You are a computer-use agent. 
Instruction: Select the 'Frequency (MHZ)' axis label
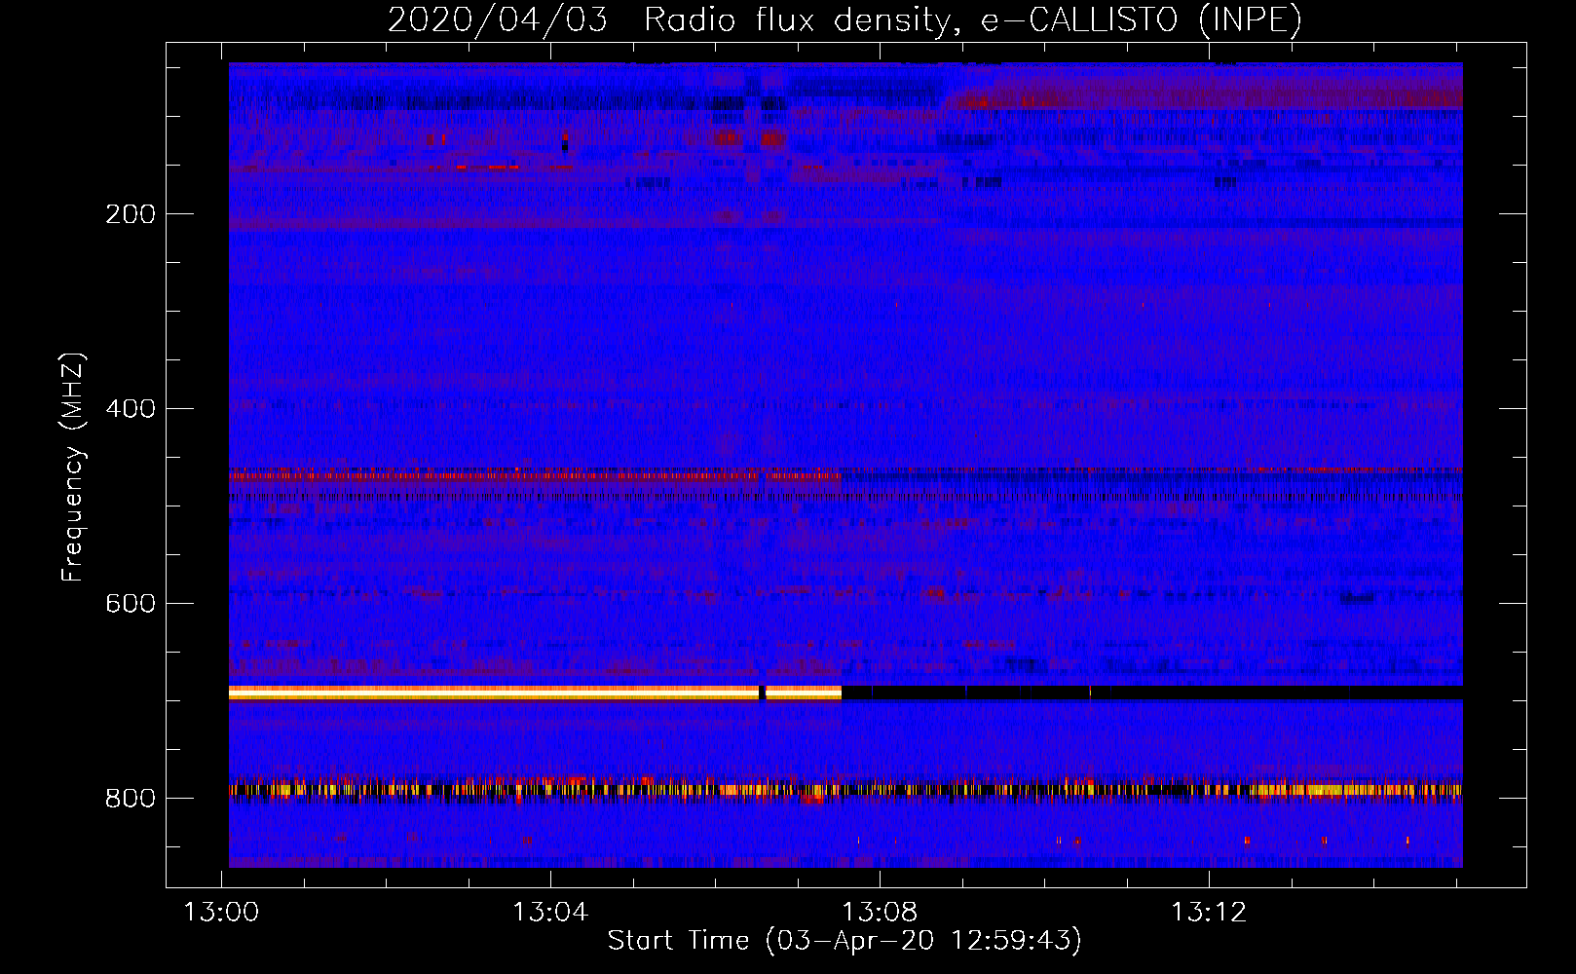73,468
